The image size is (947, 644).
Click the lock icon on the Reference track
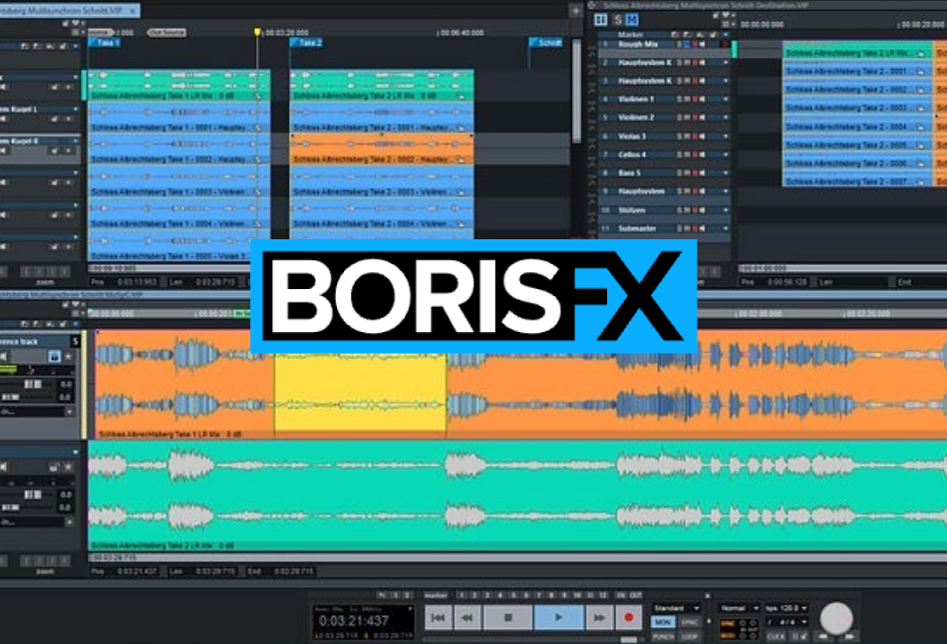(55, 357)
